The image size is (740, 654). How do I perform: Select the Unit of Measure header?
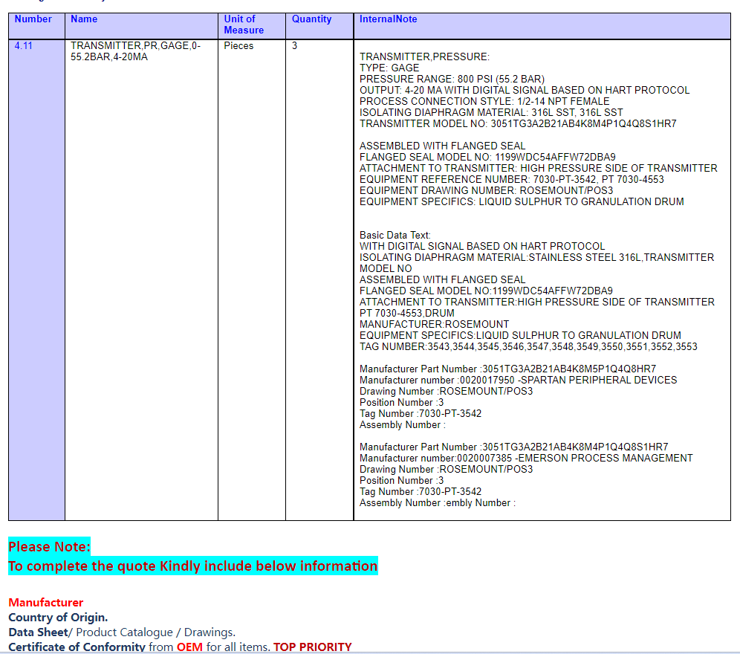(244, 25)
